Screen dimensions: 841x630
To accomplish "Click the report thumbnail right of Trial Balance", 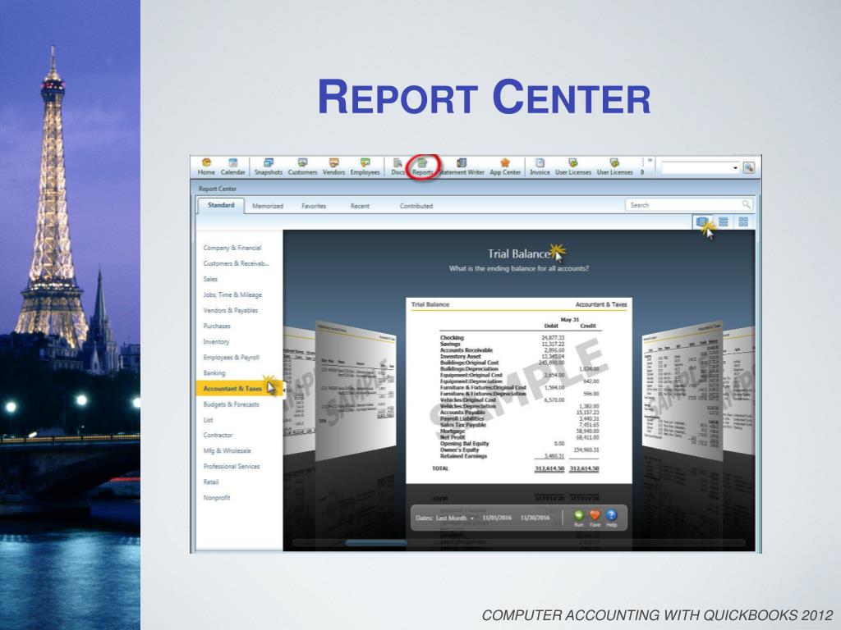I will [x=682, y=390].
